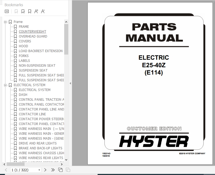The height and width of the screenshot is (175, 215).
Task: Collapse the Frame bookmark group
Action: pos(5,22)
